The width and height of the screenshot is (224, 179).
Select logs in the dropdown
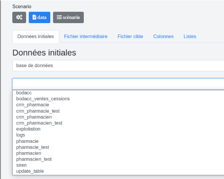(21, 135)
